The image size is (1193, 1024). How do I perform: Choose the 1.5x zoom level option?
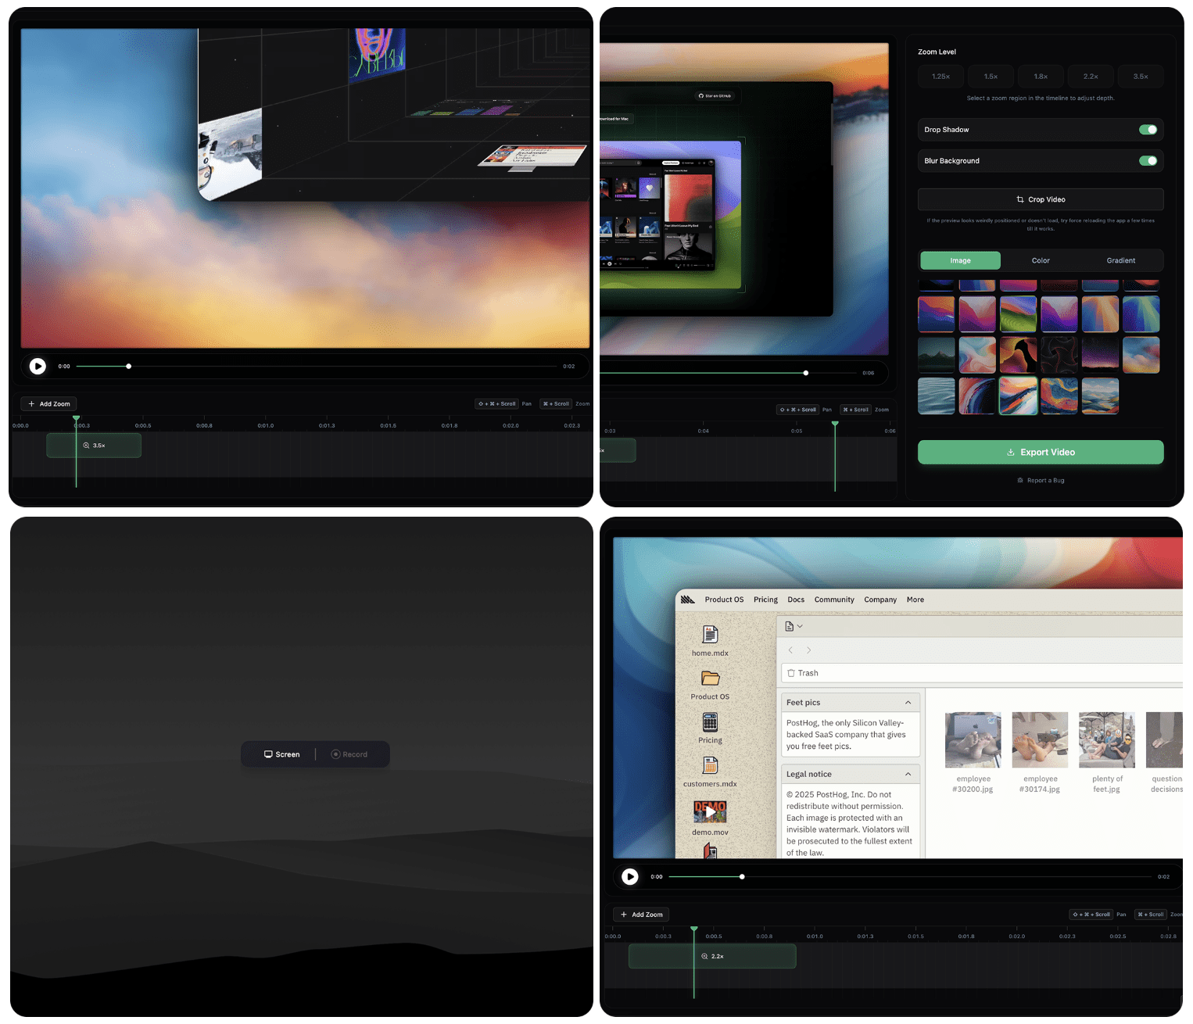click(x=991, y=77)
